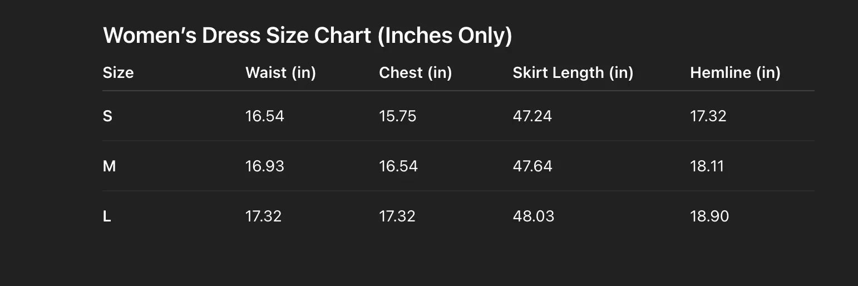858x286 pixels.
Task: Click the Chest (in) column header
Action: (x=415, y=73)
